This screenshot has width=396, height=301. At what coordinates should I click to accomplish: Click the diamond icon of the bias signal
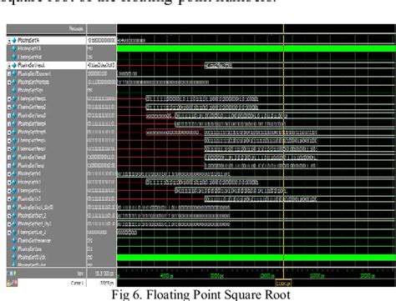(x=14, y=249)
